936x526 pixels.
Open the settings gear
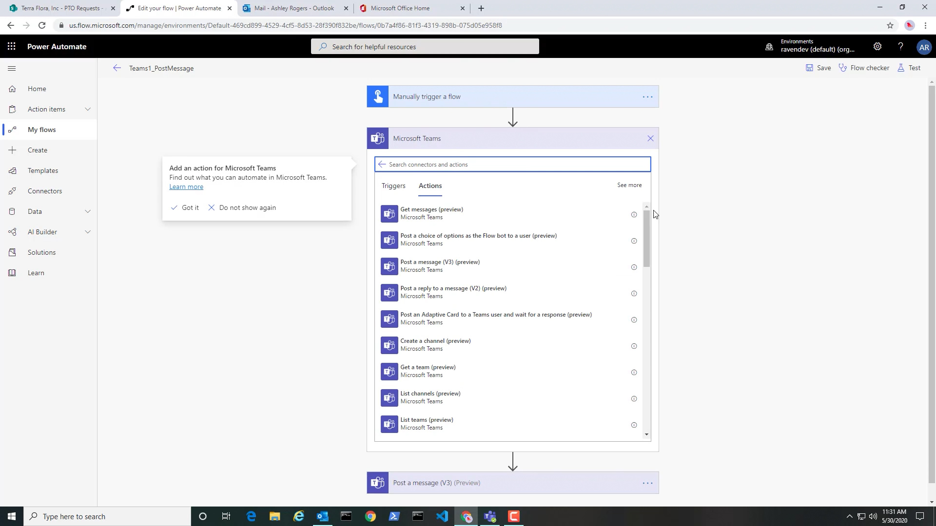[877, 47]
